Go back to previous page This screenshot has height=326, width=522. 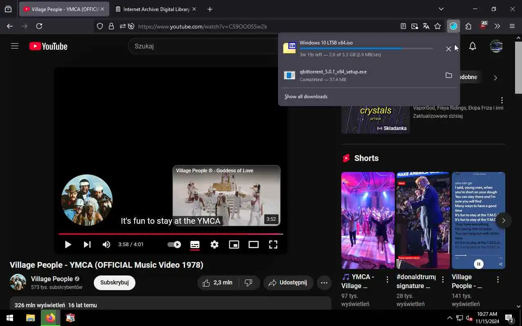(10, 26)
